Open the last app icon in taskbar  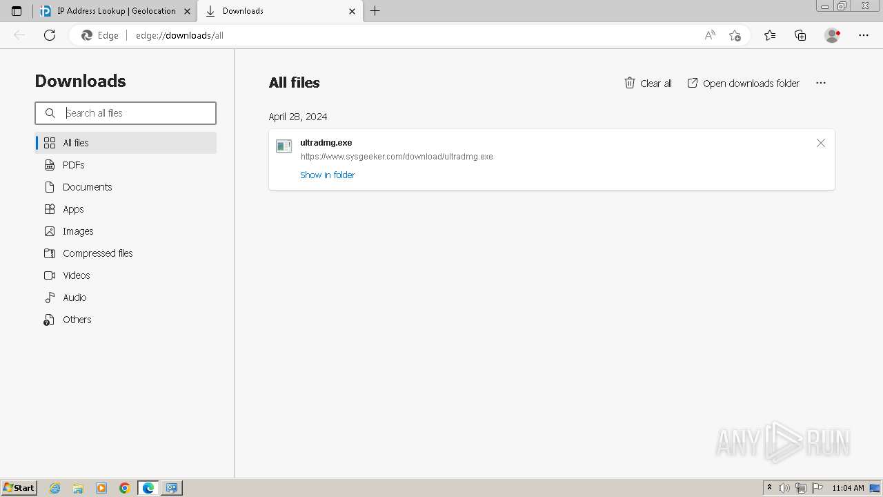tap(172, 488)
